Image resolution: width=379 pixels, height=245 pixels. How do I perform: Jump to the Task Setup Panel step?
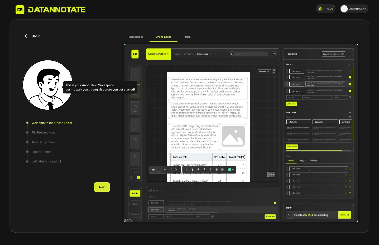click(43, 142)
